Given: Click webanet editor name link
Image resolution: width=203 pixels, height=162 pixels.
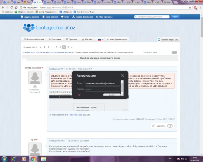Looking at the screenshot, I should [139, 119].
